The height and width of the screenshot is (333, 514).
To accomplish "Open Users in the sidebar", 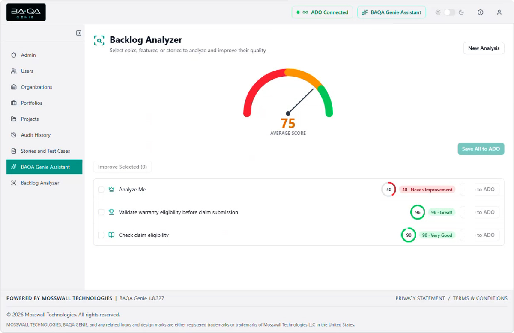I will pyautogui.click(x=44, y=71).
